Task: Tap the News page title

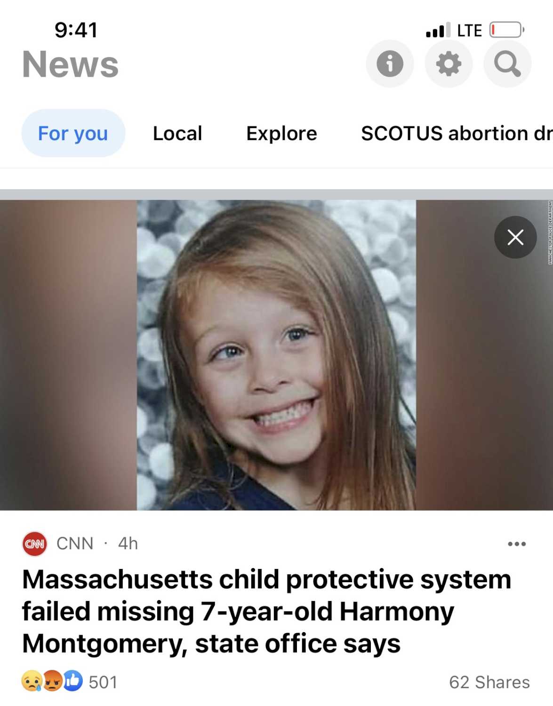Action: click(71, 64)
